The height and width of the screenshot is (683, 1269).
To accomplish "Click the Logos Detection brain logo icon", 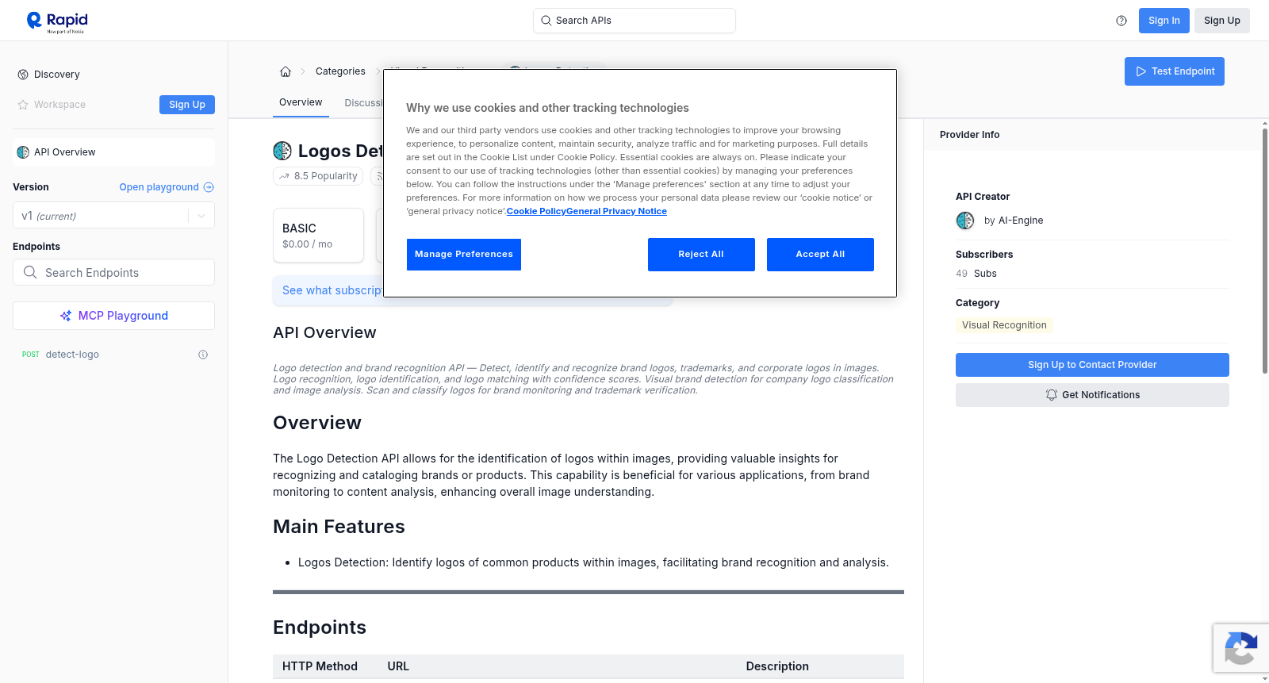I will [x=282, y=151].
